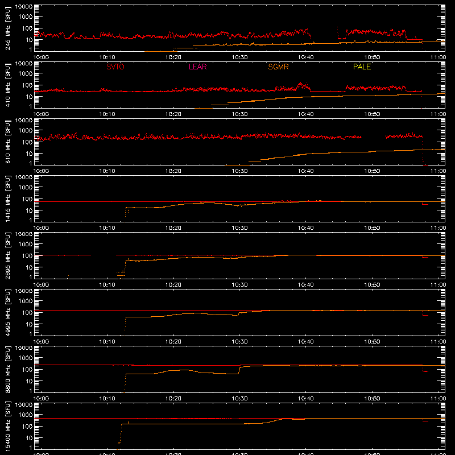The height and width of the screenshot is (455, 455).
Task: Click 10:00 label below the 8800 MHz plot
Action: point(41,399)
